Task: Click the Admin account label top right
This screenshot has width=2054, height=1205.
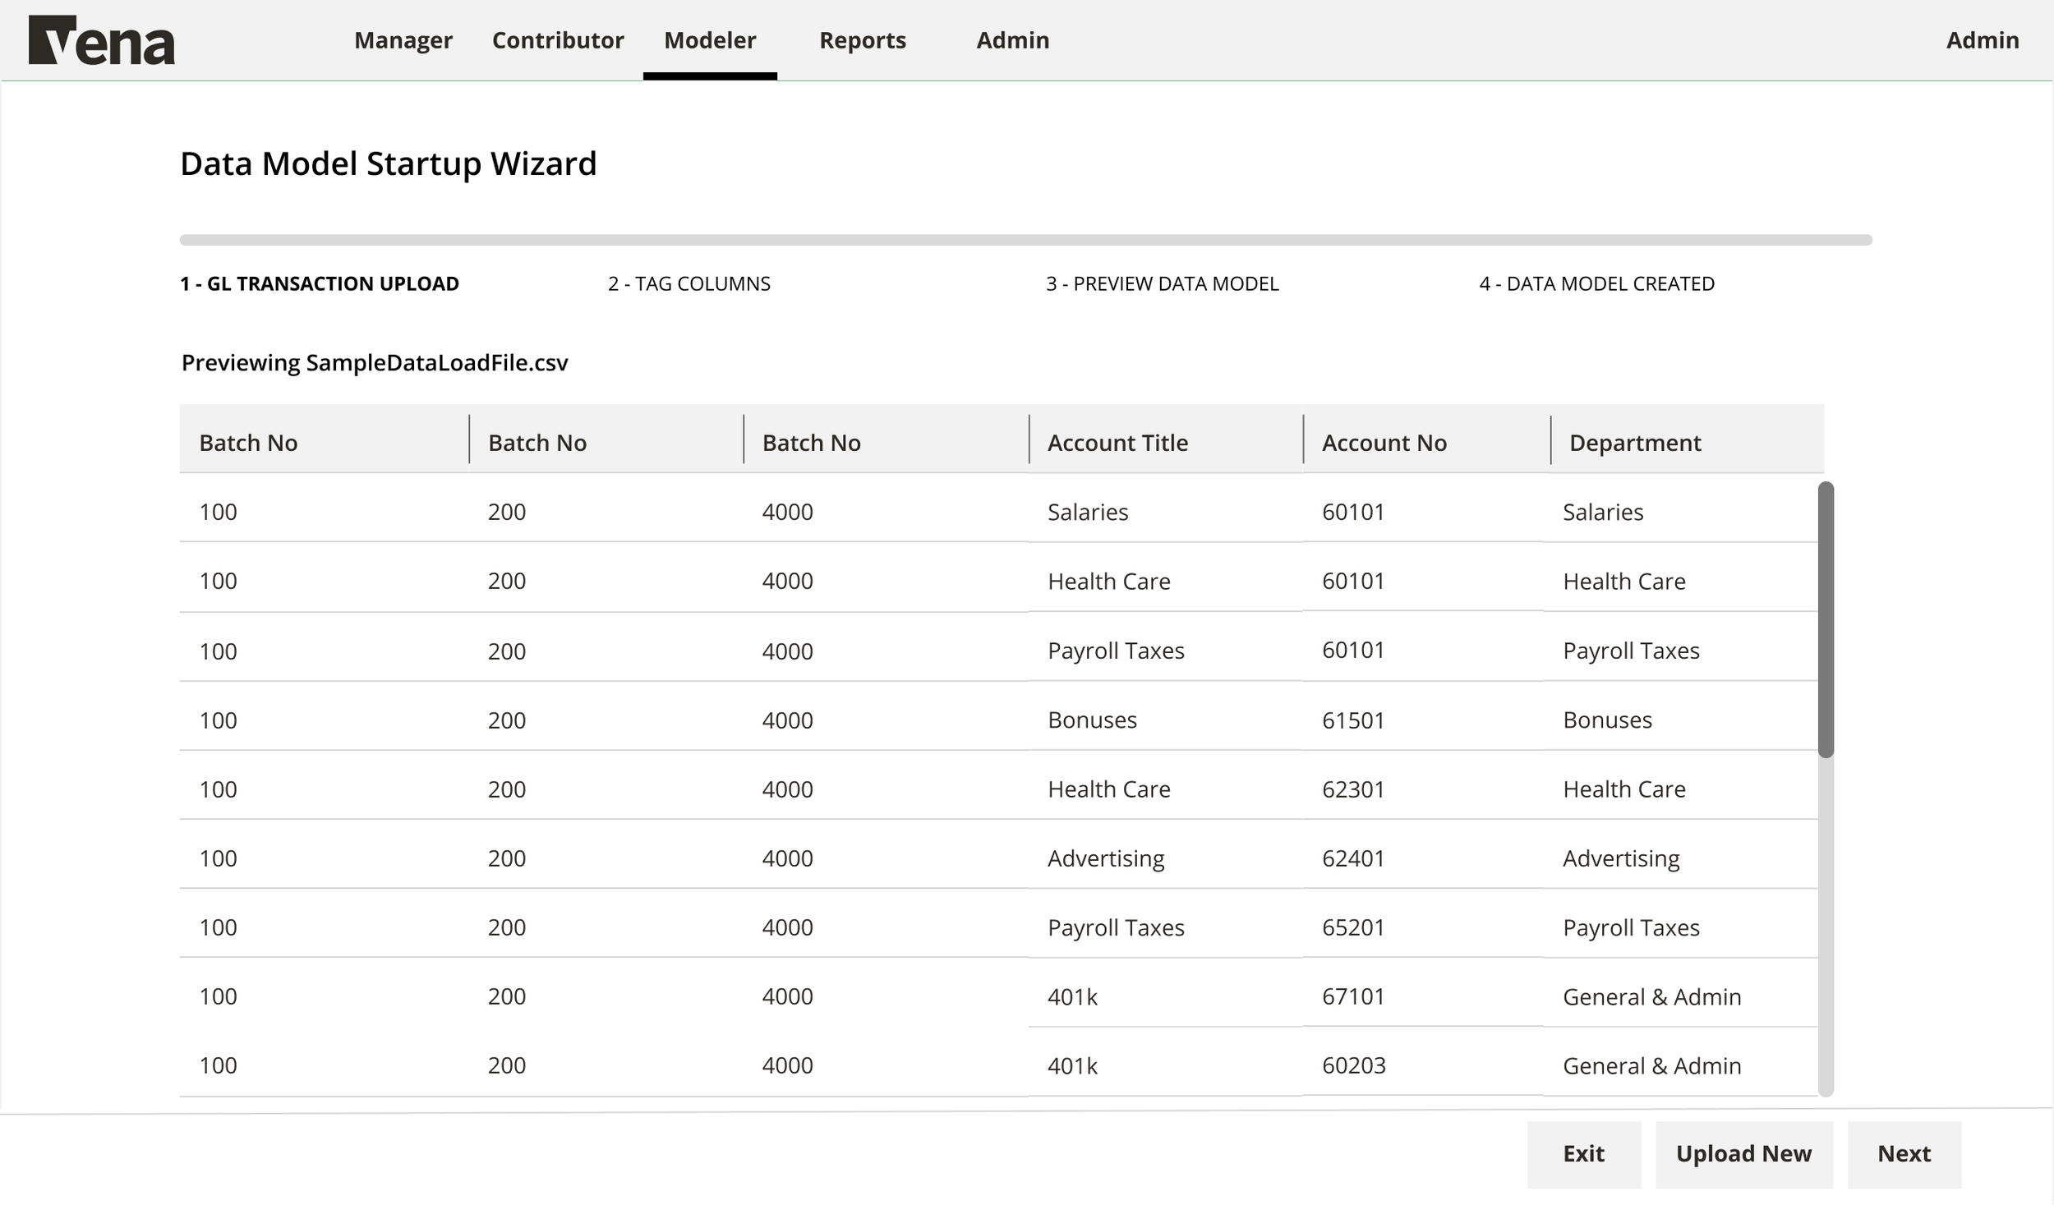Action: 1983,39
